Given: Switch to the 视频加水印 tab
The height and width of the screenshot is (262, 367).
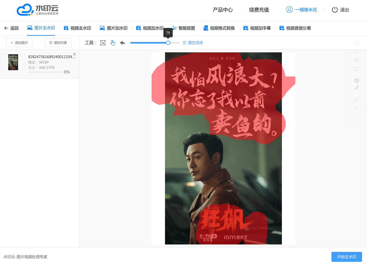Looking at the screenshot, I should [x=150, y=28].
